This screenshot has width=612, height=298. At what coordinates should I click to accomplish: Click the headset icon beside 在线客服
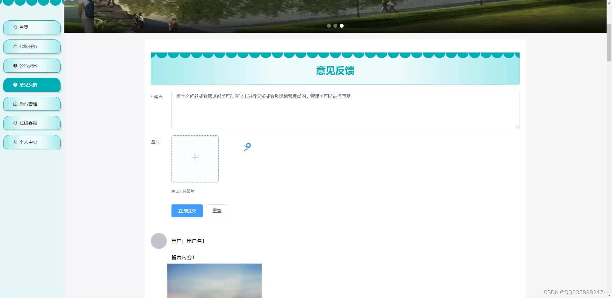point(15,123)
